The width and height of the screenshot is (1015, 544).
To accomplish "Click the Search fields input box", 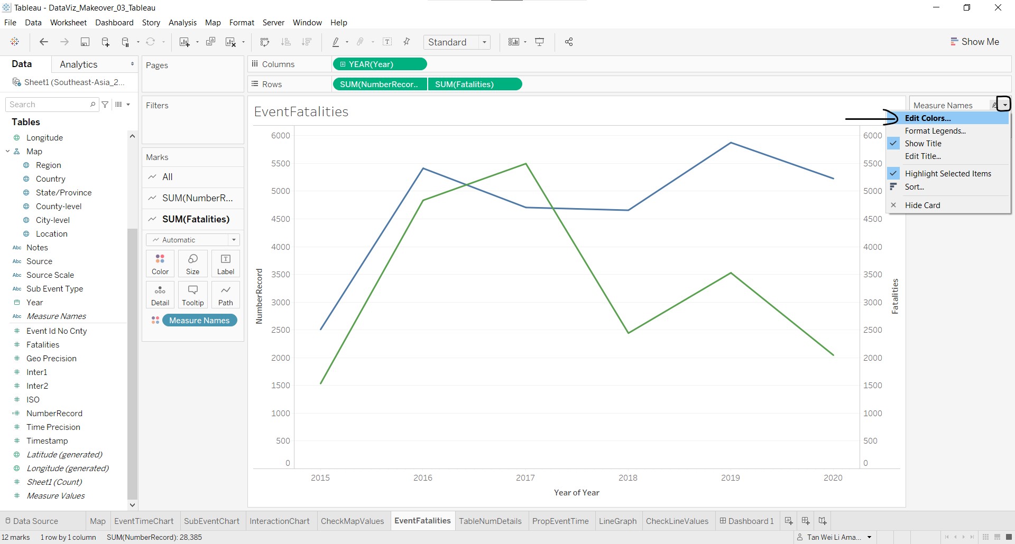I will pyautogui.click(x=49, y=105).
